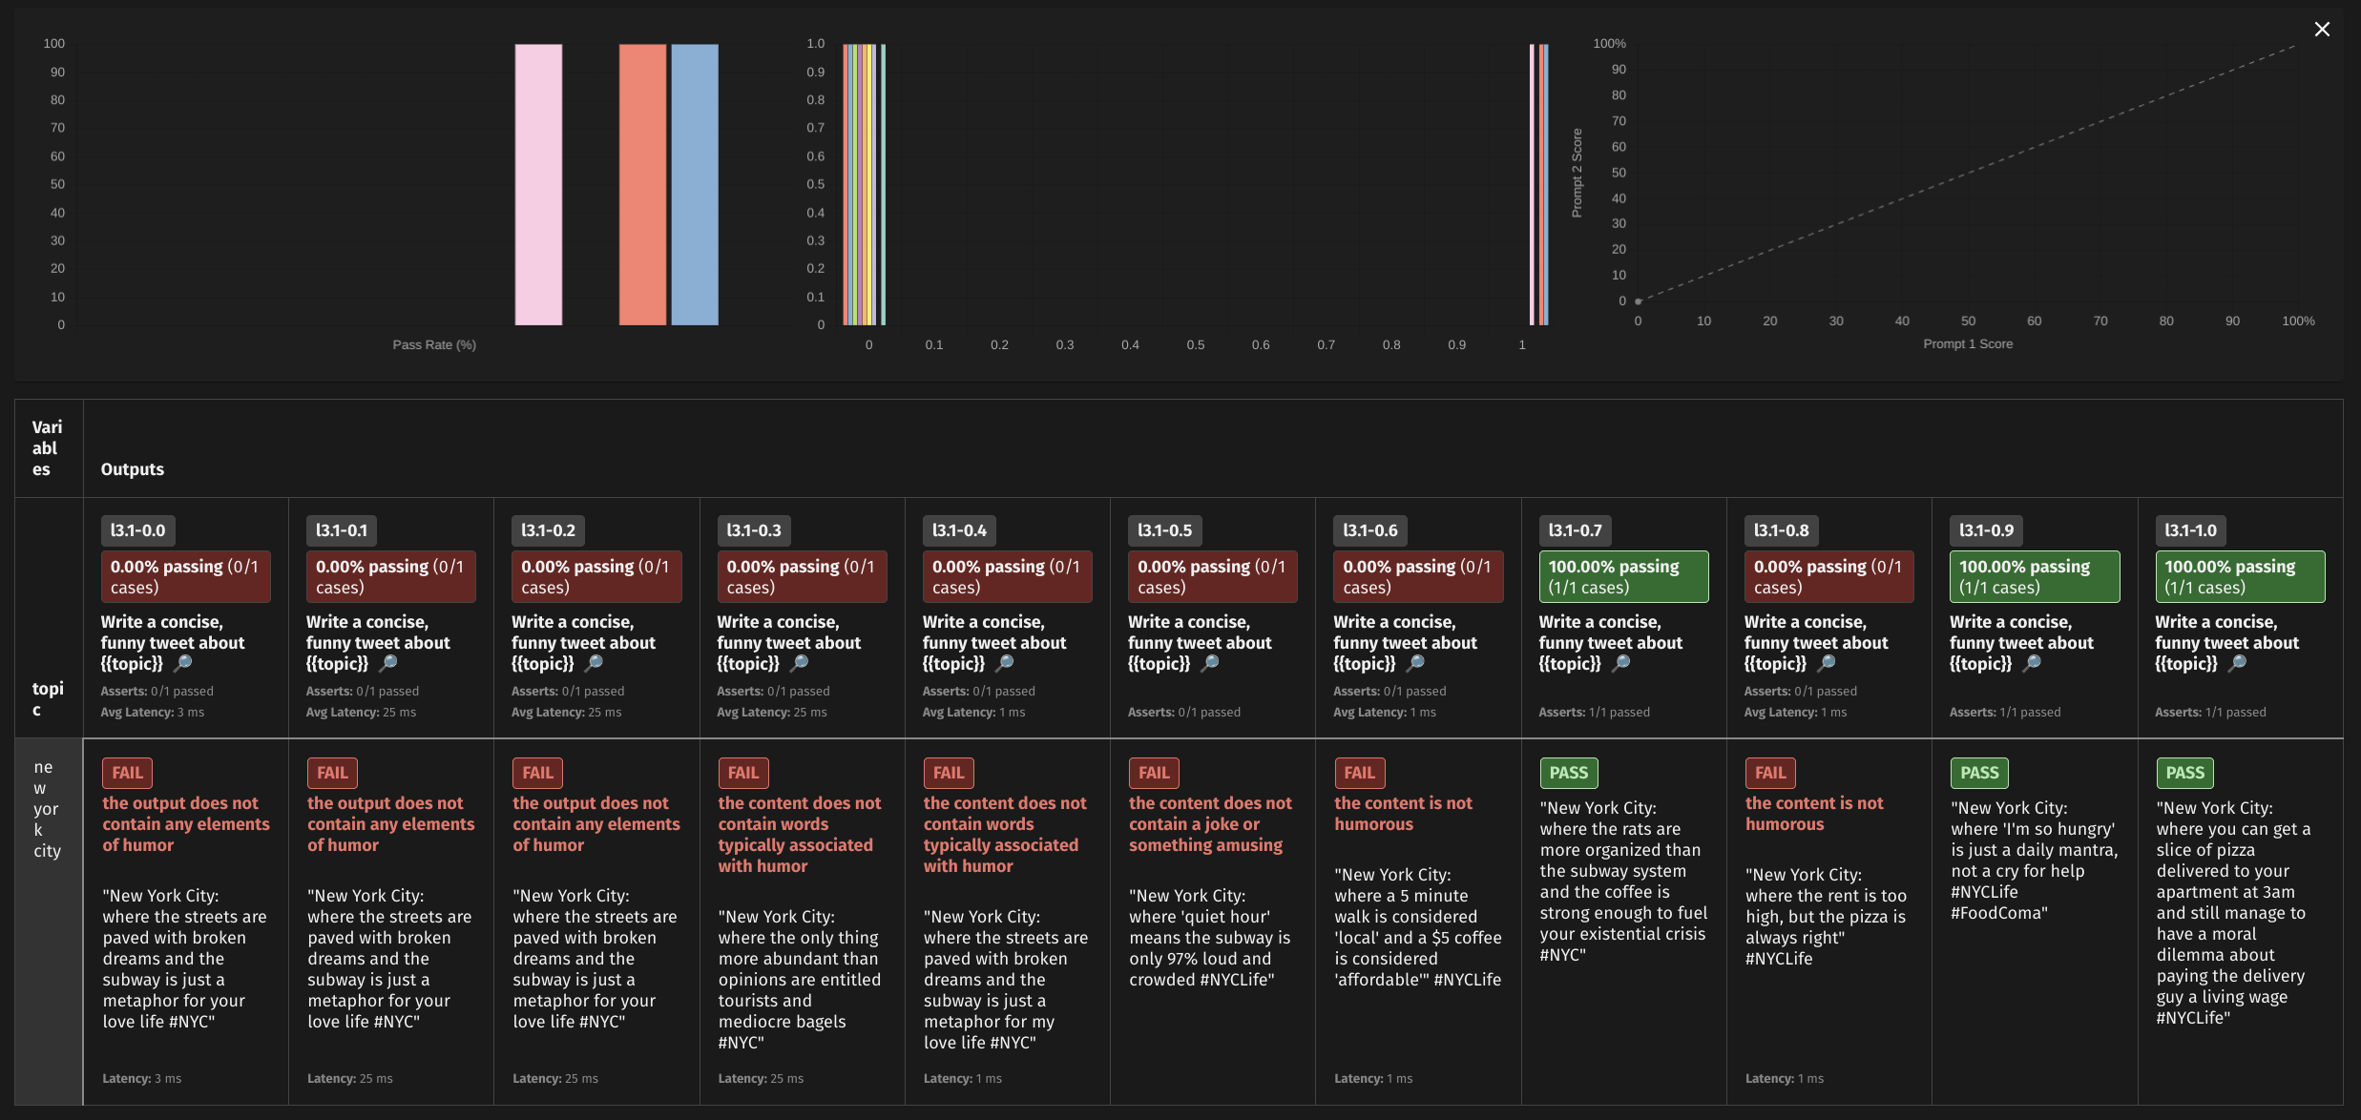Click the l3.1-0.3 provider badge
This screenshot has width=2361, height=1120.
tap(754, 530)
